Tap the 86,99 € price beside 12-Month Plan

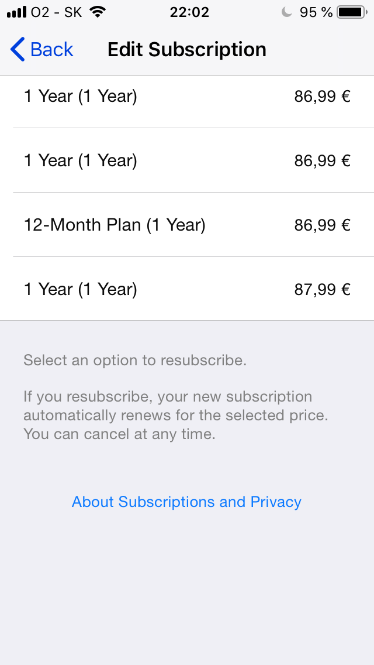[322, 225]
